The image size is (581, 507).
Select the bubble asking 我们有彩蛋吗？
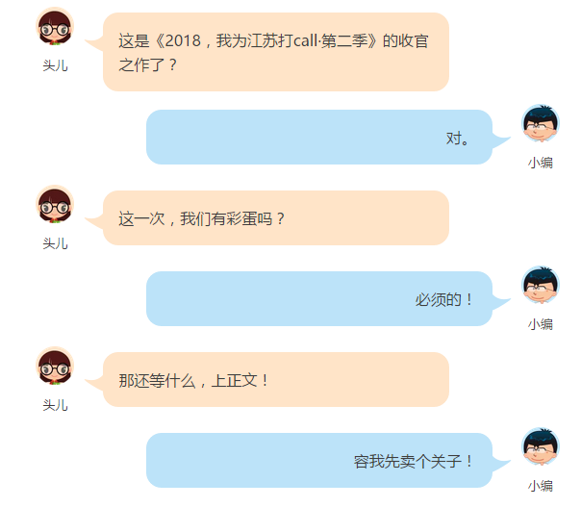(276, 218)
